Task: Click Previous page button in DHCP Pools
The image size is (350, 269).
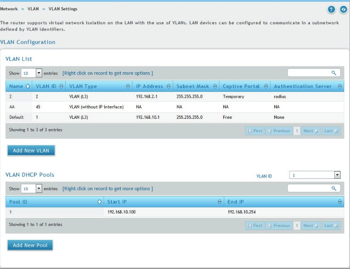Action: (x=279, y=226)
